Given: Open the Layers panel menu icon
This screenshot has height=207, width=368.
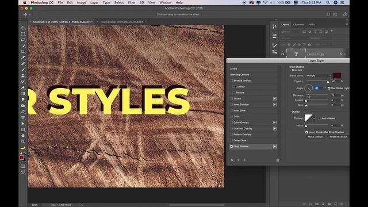Looking at the screenshot, I should pyautogui.click(x=347, y=24).
